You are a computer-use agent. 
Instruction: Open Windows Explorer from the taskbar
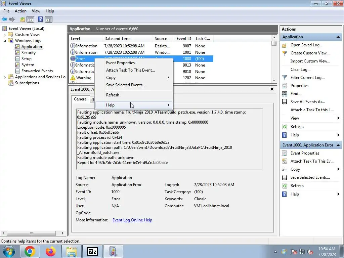click(71, 251)
